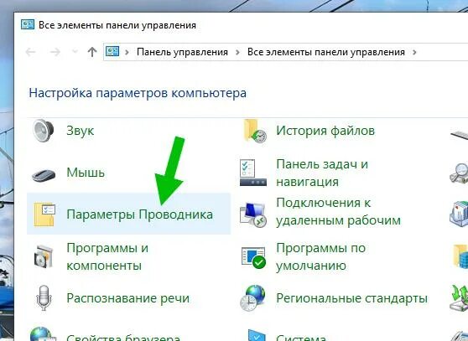Viewport: 468px width, 341px height.
Task: Open the Региональные стандарты globe icon
Action: [x=252, y=298]
